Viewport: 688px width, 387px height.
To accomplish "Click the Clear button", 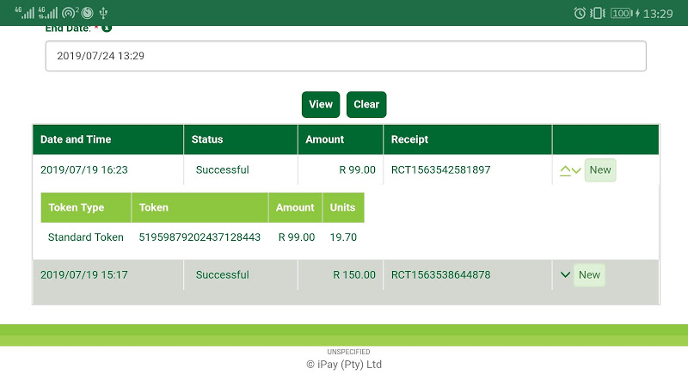I will pos(366,104).
